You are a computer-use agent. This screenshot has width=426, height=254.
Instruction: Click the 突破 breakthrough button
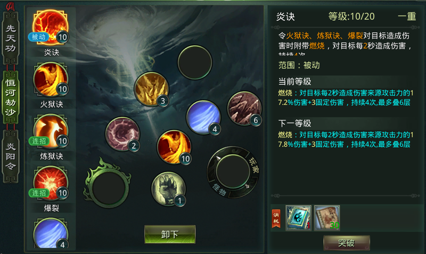[x=347, y=243]
